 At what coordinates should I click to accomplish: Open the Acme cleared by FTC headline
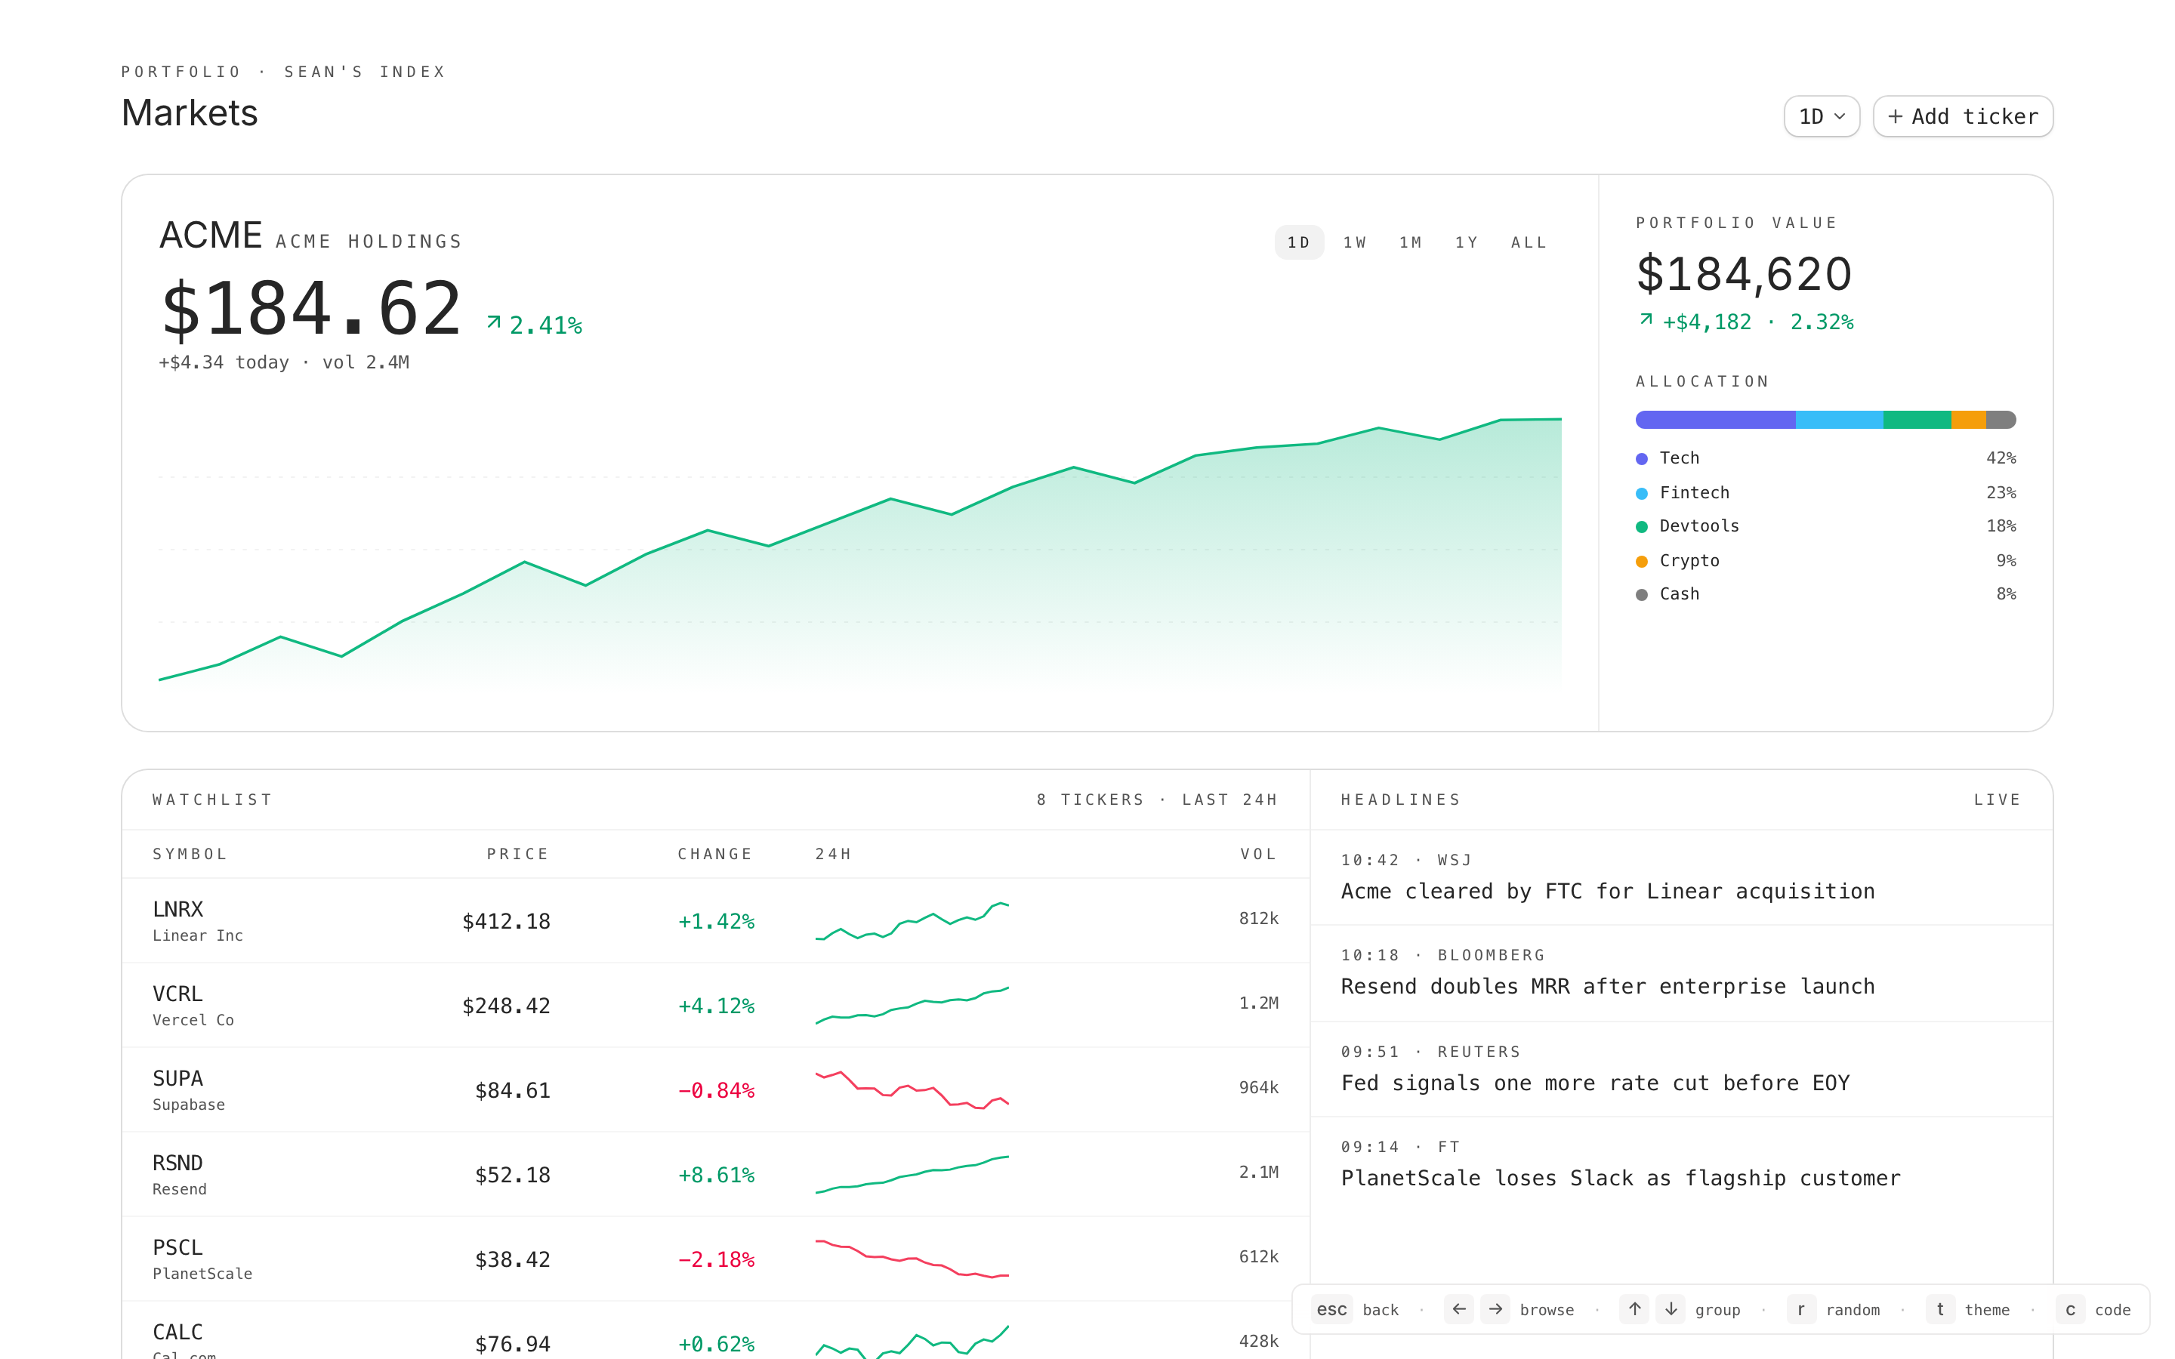tap(1607, 891)
